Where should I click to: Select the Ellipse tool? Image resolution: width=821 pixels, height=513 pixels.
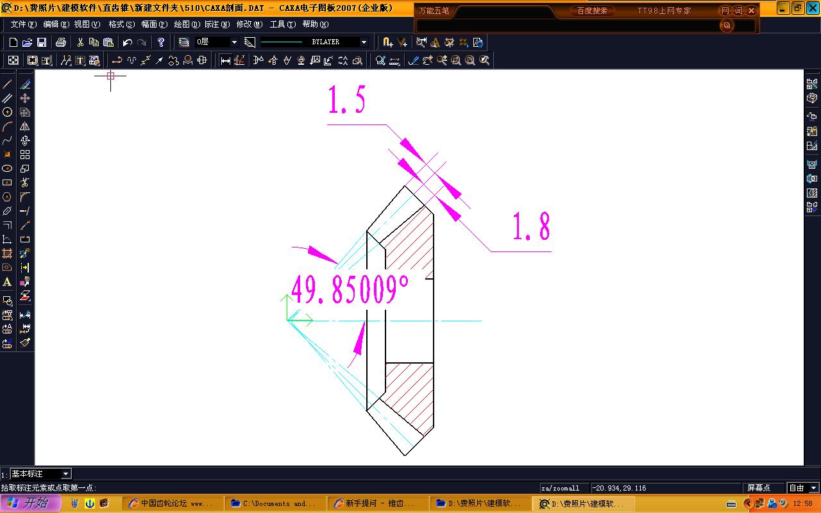click(8, 169)
